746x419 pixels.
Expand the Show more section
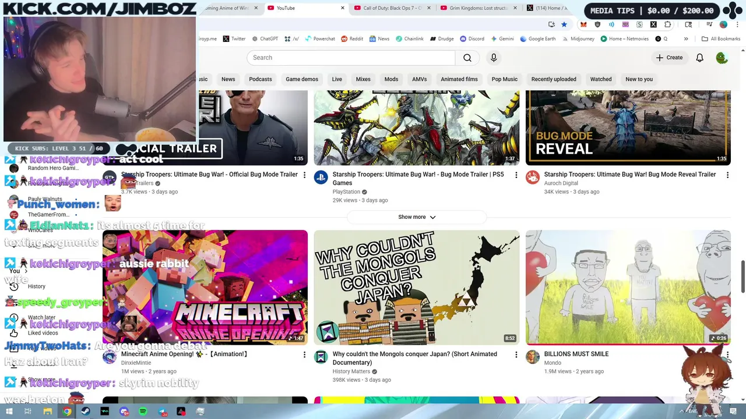(x=417, y=217)
